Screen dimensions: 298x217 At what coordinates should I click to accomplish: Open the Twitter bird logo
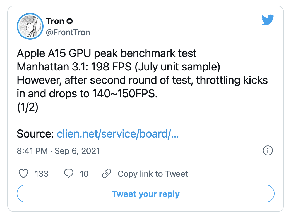pyautogui.click(x=268, y=20)
